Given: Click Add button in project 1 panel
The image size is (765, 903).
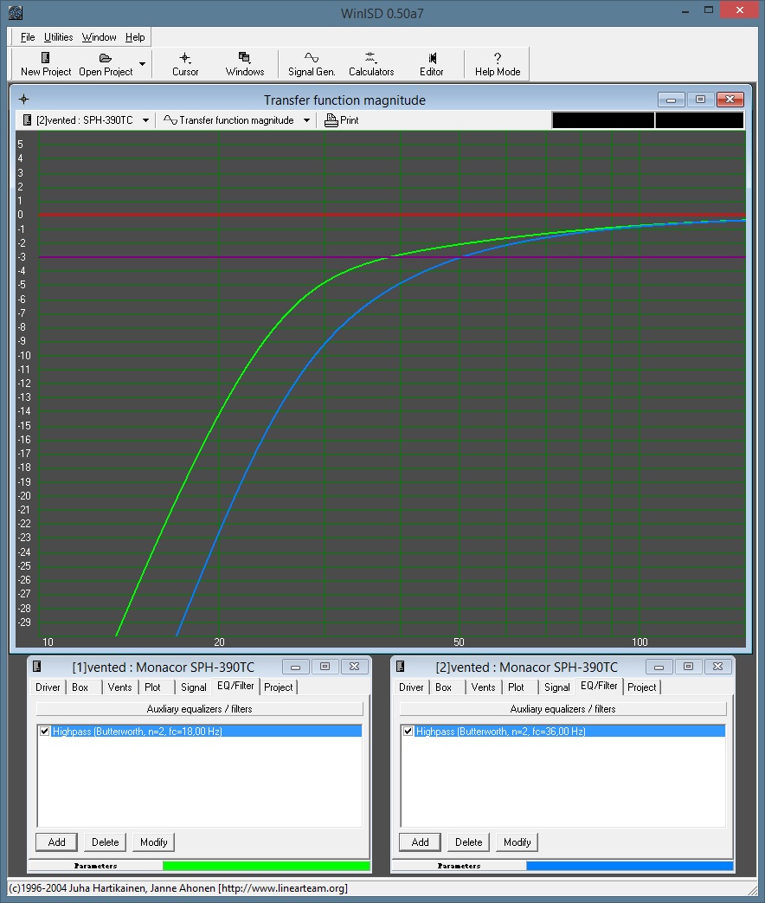Looking at the screenshot, I should pyautogui.click(x=56, y=842).
